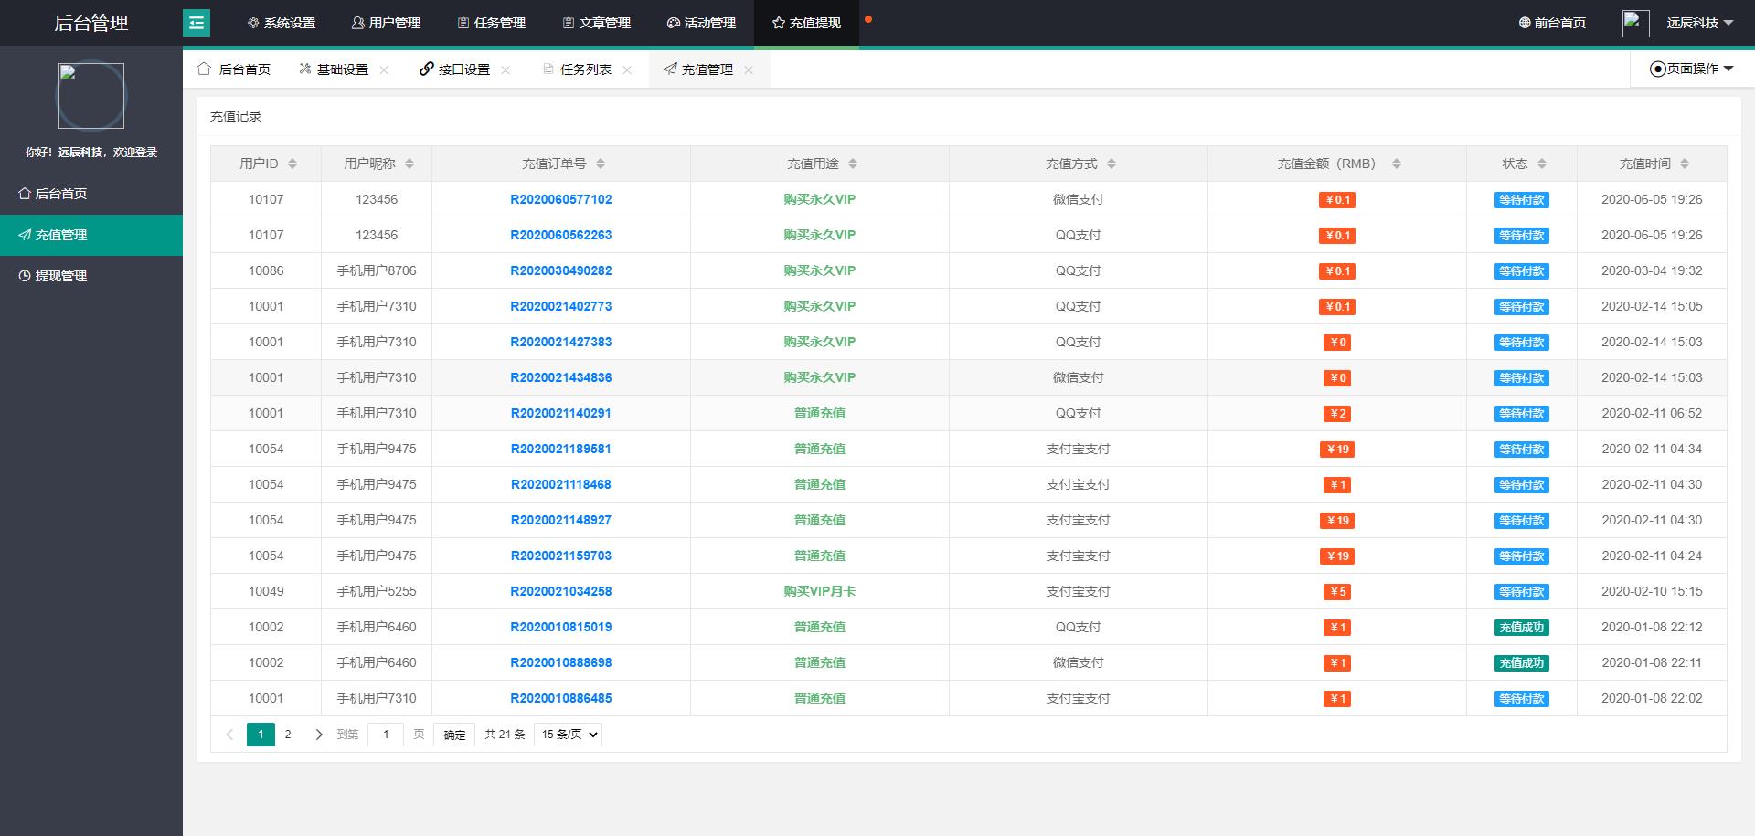Click the 后台管理 logo title
The image size is (1755, 836).
click(91, 23)
